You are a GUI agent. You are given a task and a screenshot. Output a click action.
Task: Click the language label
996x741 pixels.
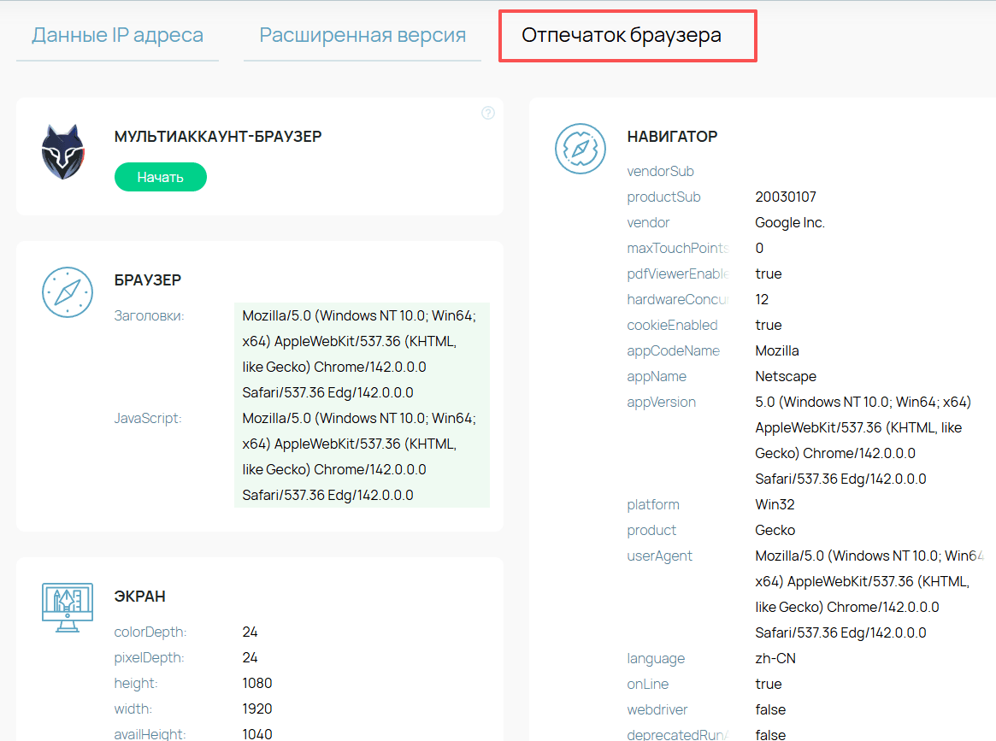tap(656, 658)
